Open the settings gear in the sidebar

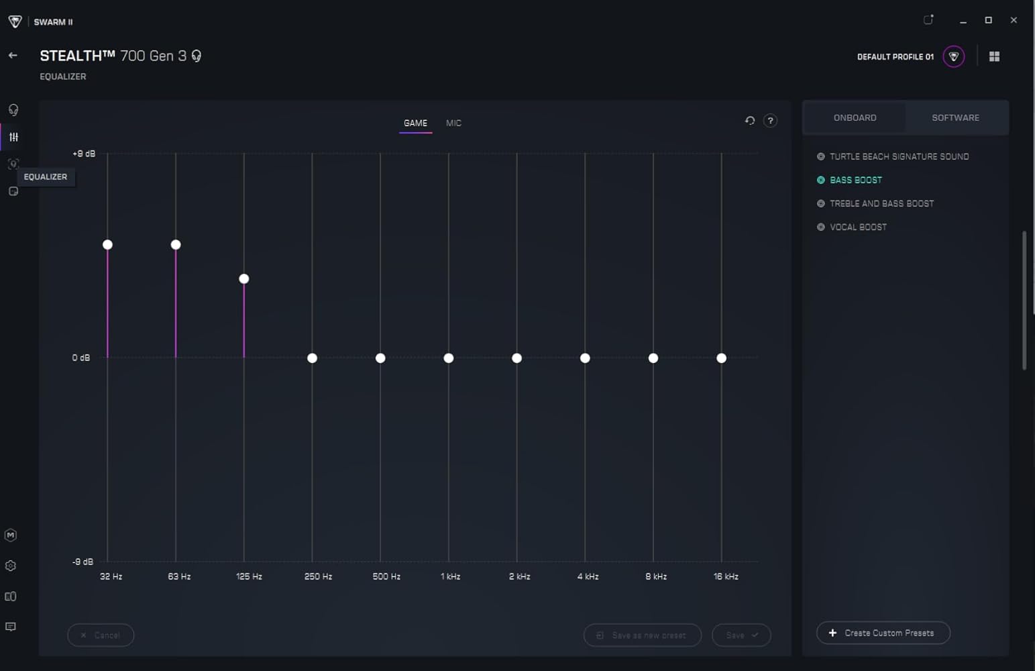pos(11,566)
